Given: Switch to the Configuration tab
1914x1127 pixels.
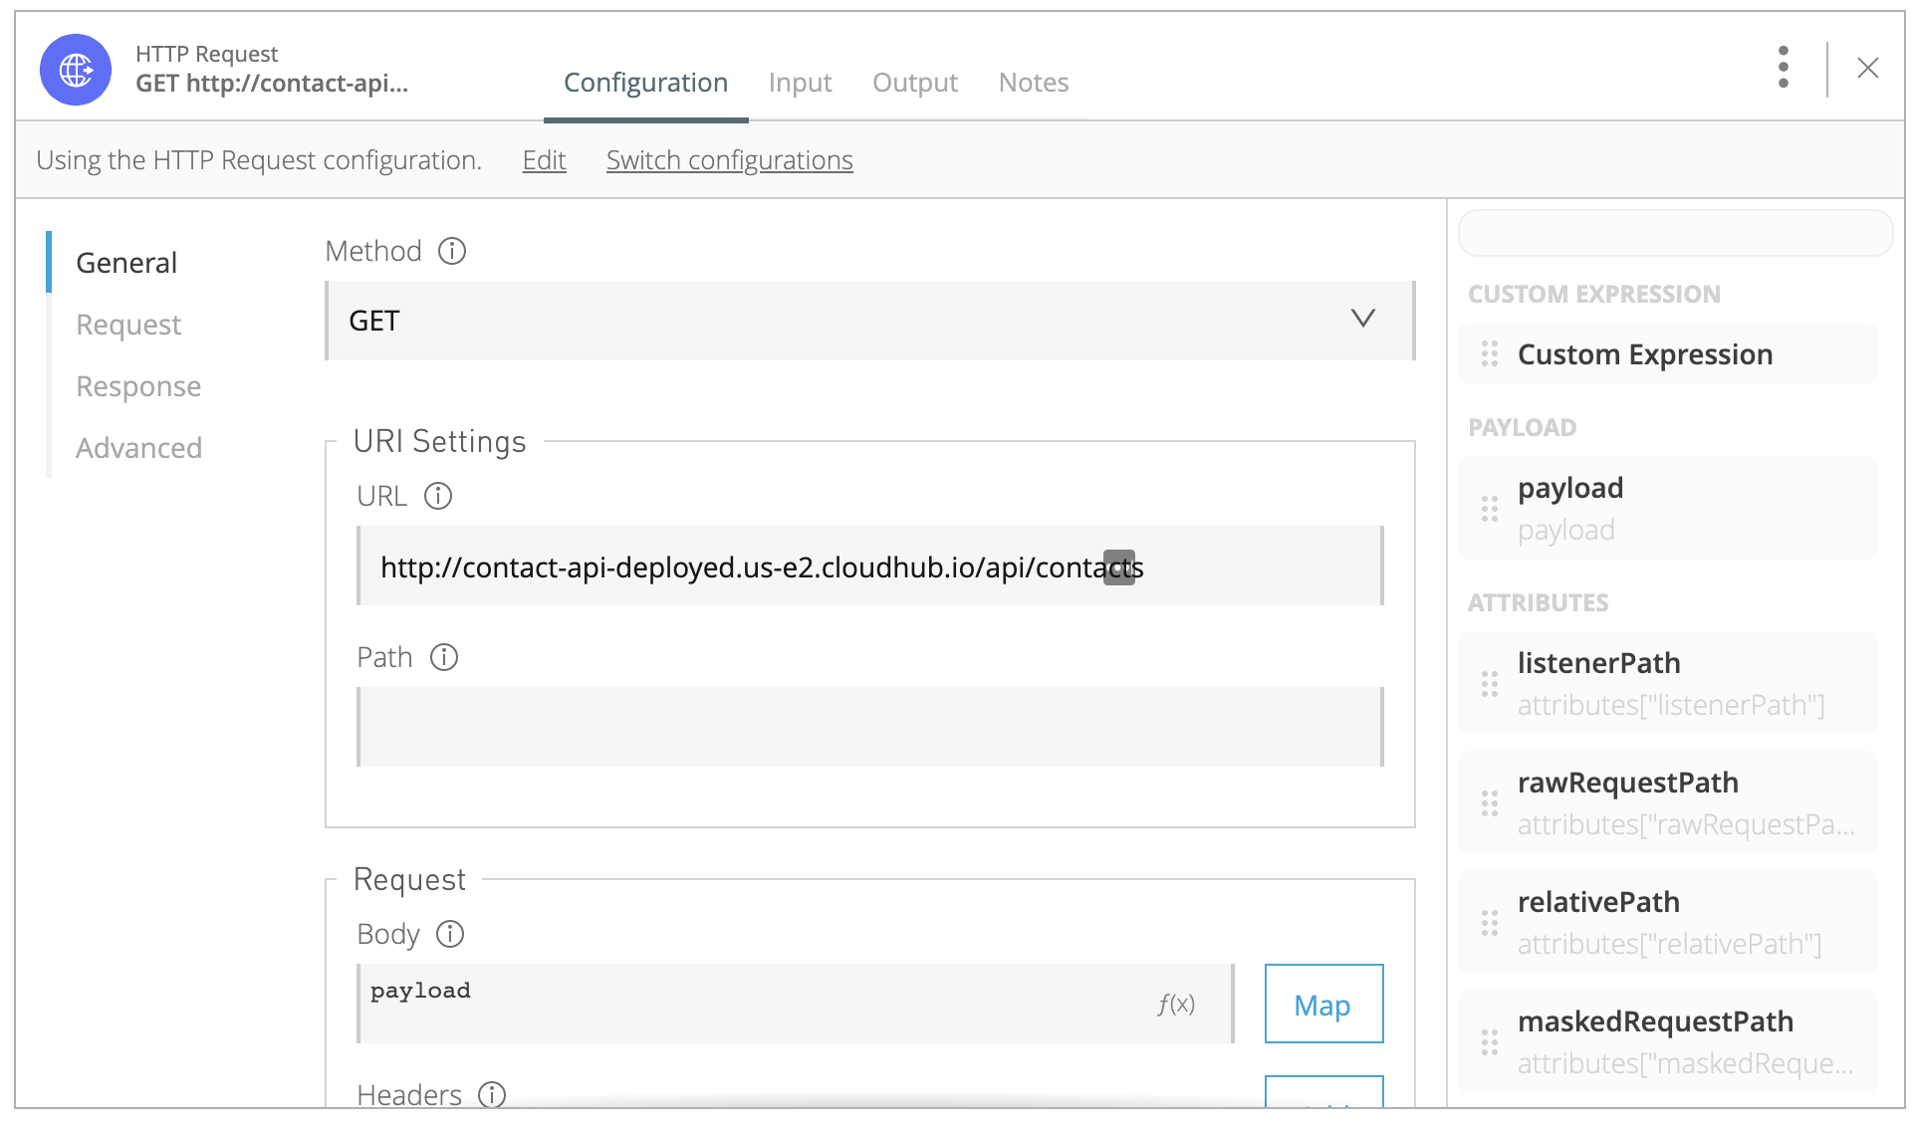Looking at the screenshot, I should click(x=645, y=83).
